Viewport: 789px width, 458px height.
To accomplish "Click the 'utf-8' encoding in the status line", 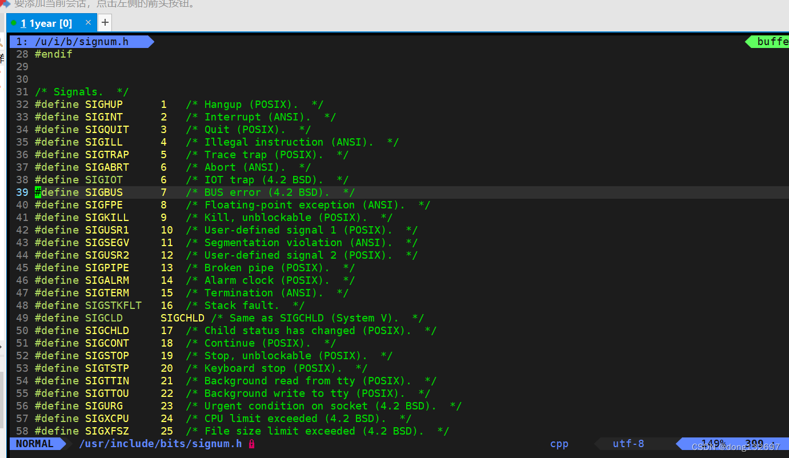I will point(628,444).
